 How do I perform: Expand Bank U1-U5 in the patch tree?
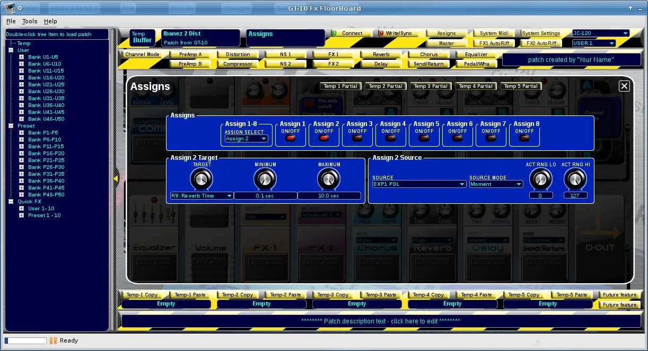pyautogui.click(x=22, y=57)
